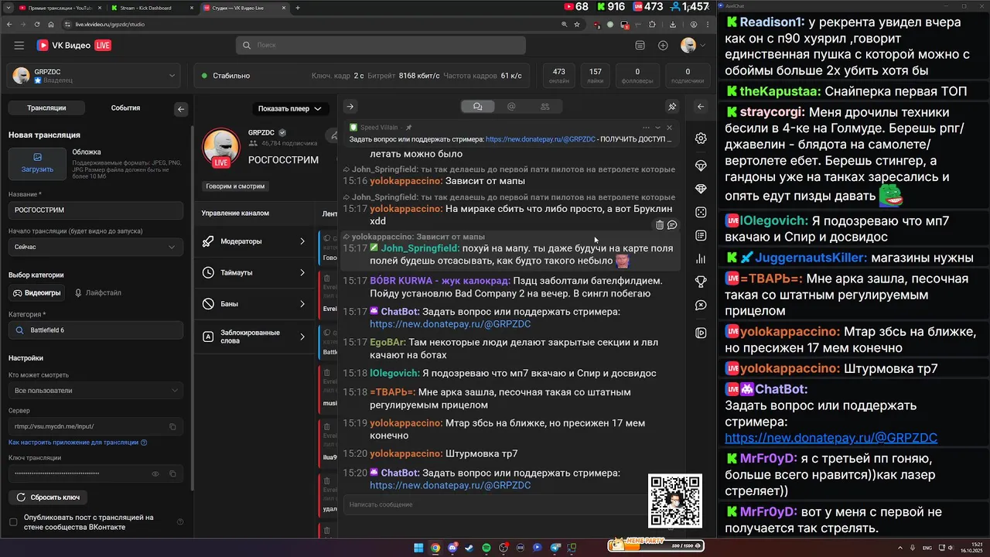Click the back arrow above right sidebar
990x557 pixels.
701,107
